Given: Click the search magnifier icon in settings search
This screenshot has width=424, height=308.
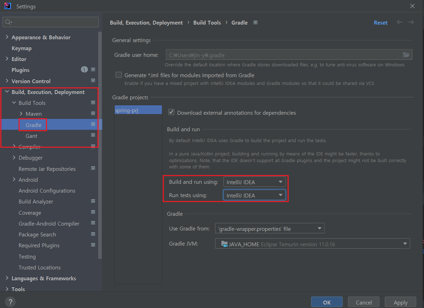Looking at the screenshot, I should (x=8, y=22).
